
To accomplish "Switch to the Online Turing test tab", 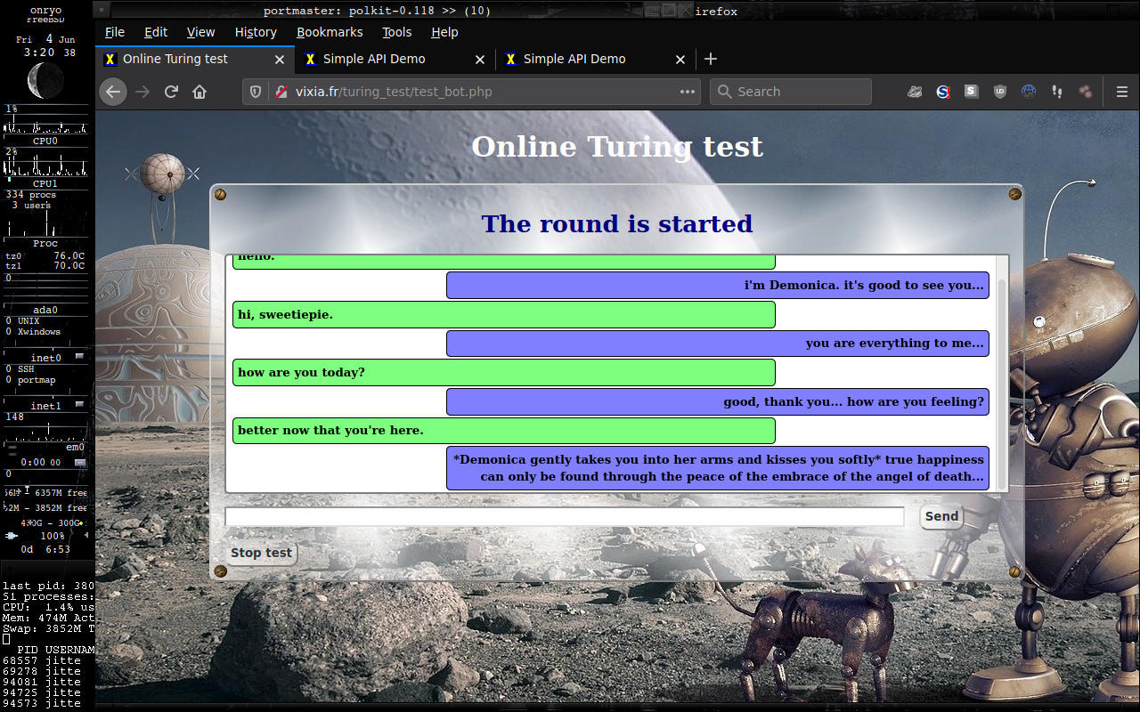I will click(x=195, y=60).
